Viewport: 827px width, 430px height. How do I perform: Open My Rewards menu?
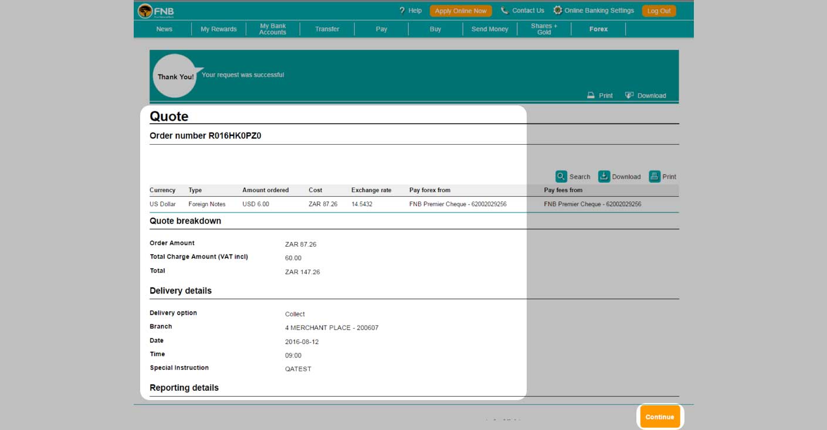click(x=219, y=29)
